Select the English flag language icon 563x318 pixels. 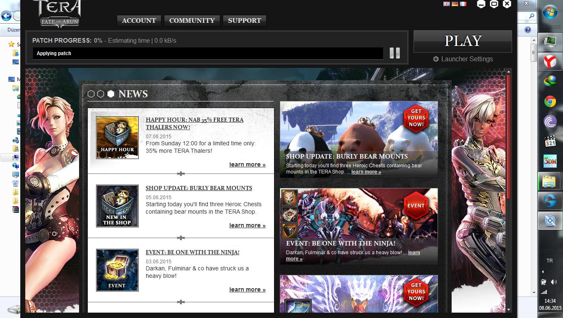(446, 4)
